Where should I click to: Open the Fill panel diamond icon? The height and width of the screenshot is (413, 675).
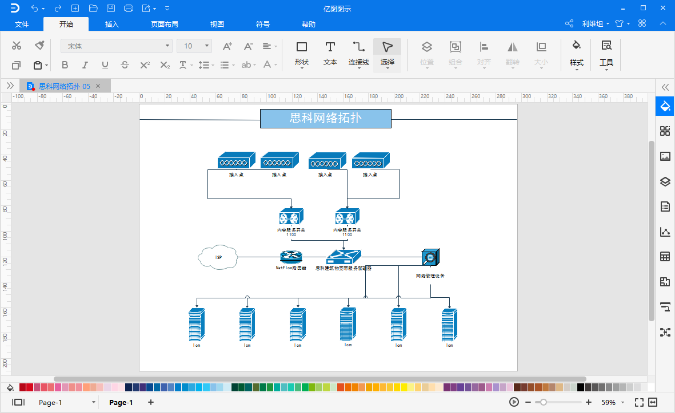[665, 106]
